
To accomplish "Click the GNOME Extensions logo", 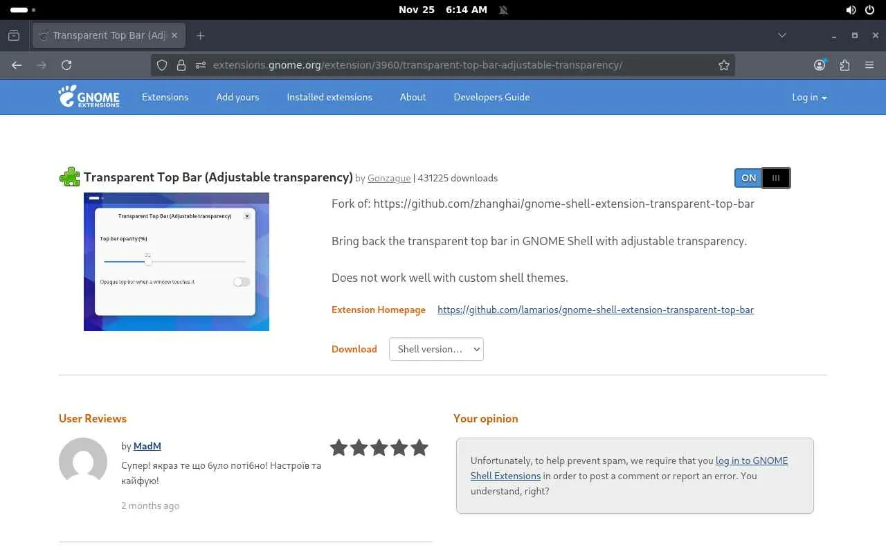I will pos(89,97).
